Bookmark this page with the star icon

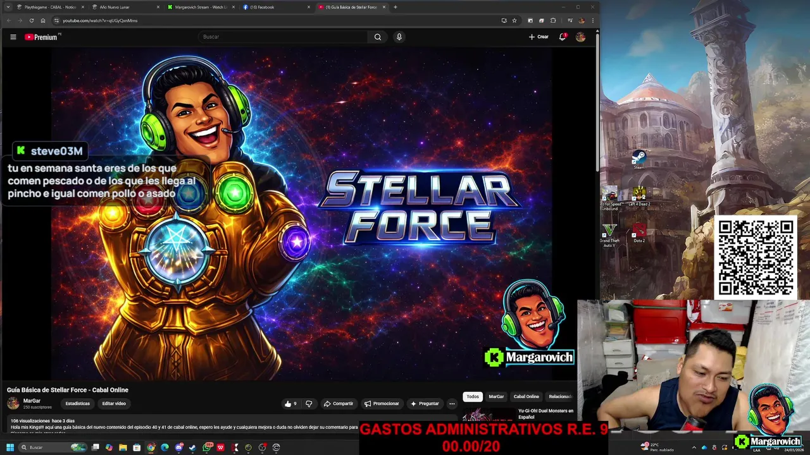(x=514, y=20)
